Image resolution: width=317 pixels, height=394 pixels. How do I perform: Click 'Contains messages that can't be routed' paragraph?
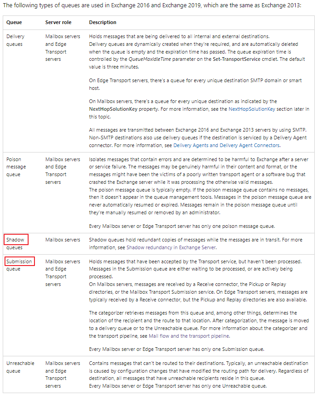pyautogui.click(x=199, y=371)
